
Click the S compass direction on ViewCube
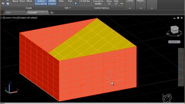[x=179, y=36]
